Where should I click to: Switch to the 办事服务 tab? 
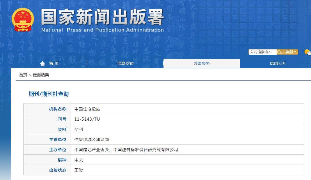[202, 63]
